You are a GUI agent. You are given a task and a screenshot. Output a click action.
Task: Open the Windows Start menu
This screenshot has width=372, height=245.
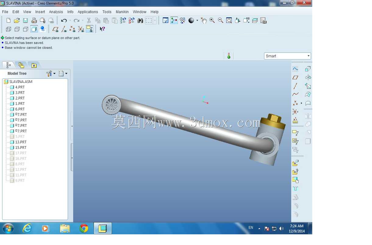(8, 228)
